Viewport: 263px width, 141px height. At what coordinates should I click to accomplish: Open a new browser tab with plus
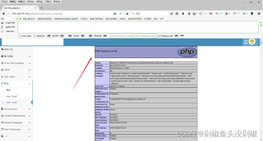click(x=41, y=8)
